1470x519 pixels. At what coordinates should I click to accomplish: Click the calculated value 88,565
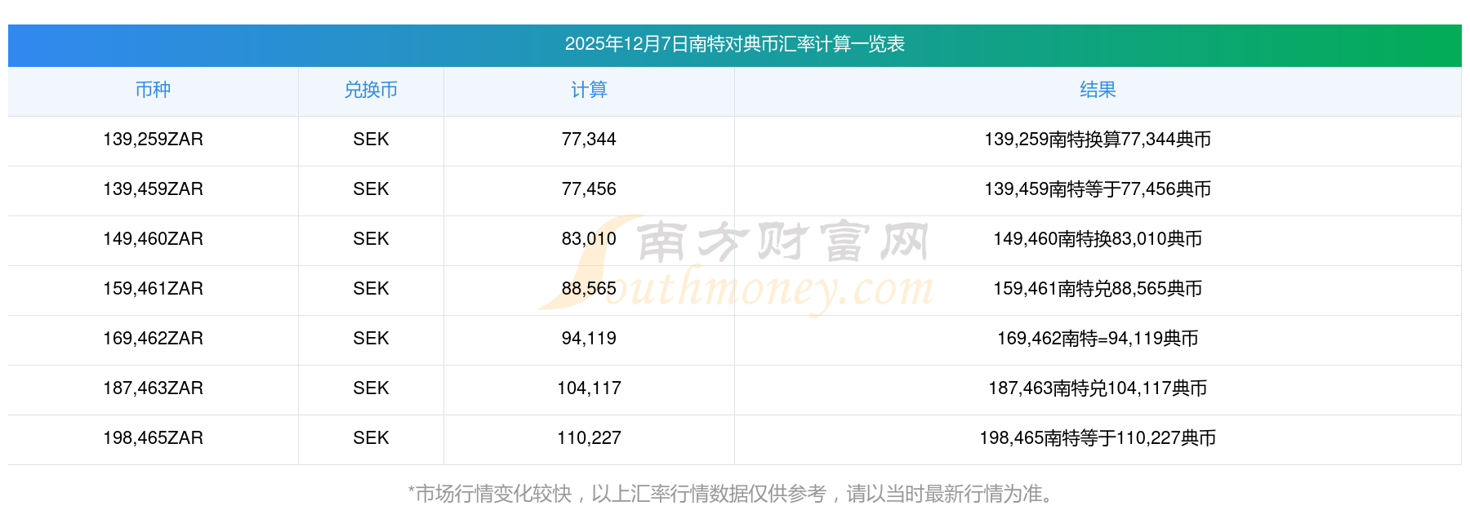589,289
